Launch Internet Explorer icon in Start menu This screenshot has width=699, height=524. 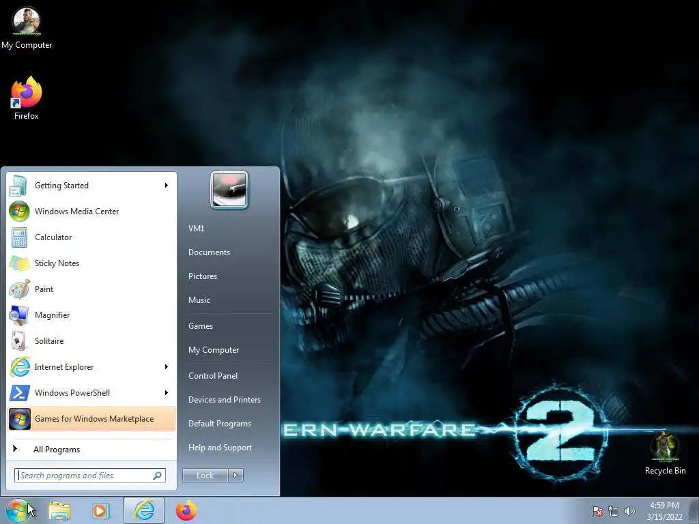pos(20,366)
